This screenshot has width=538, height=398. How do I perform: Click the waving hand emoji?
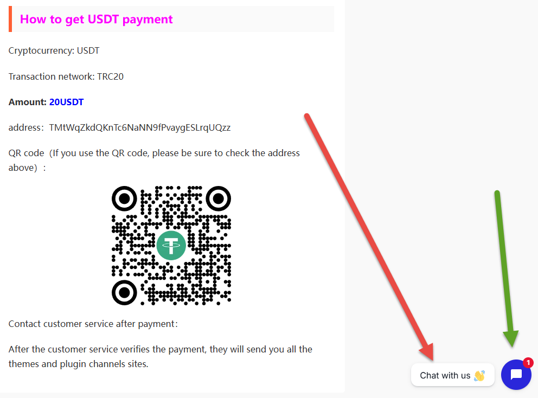tap(479, 375)
